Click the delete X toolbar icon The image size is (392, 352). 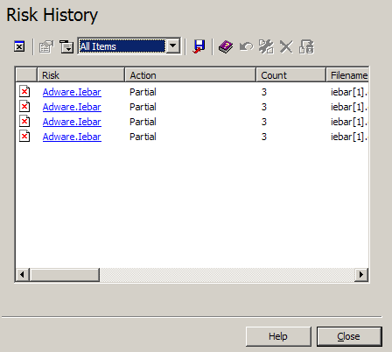click(x=286, y=46)
